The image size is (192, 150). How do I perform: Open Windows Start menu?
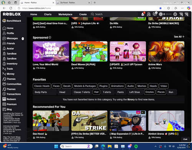tap(56, 146)
